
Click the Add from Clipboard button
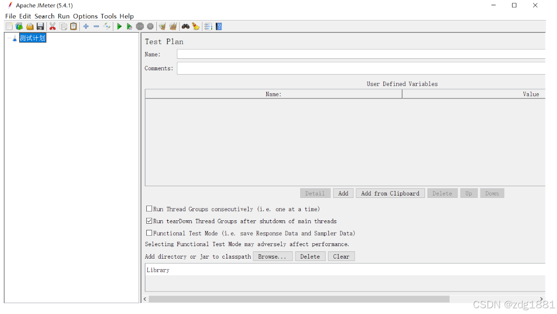click(x=390, y=193)
